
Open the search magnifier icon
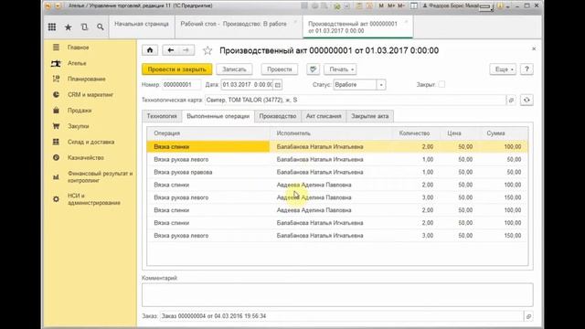tap(101, 27)
